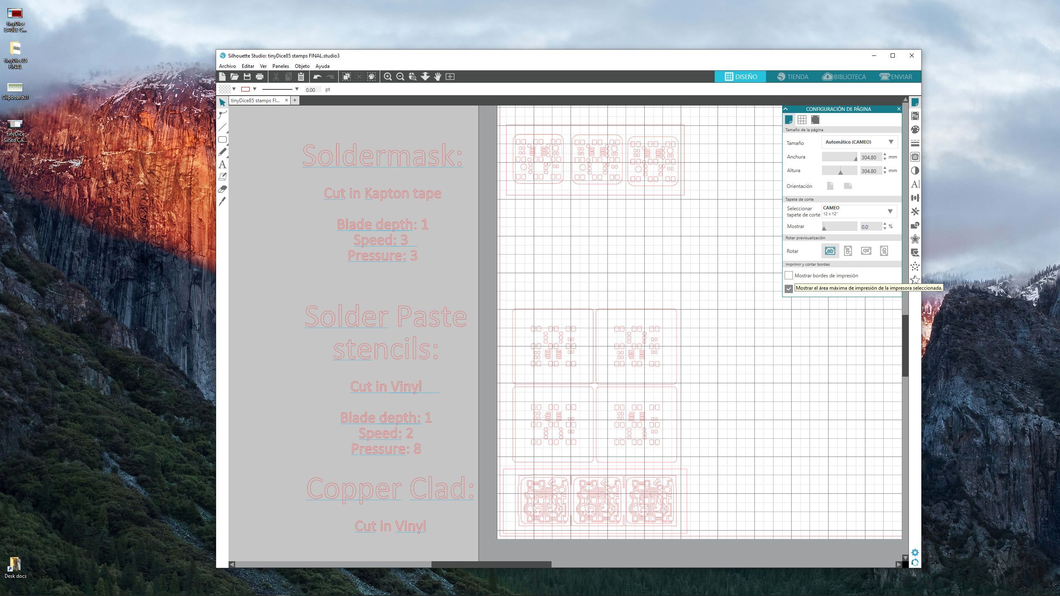Open the Archivo menu
The image size is (1060, 596).
point(227,66)
